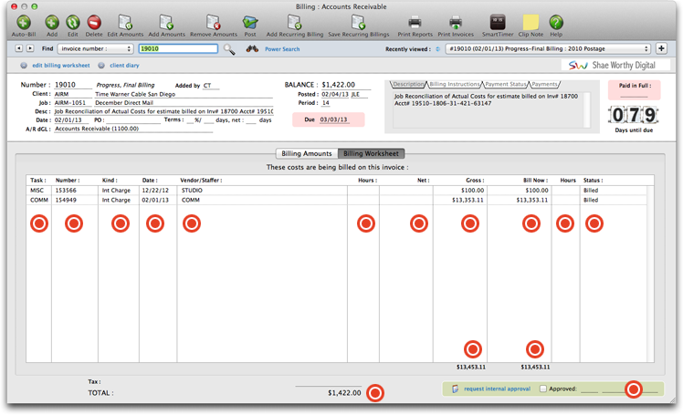Open the Find 'invoice number' dropdown
The height and width of the screenshot is (415, 683).
coord(96,49)
